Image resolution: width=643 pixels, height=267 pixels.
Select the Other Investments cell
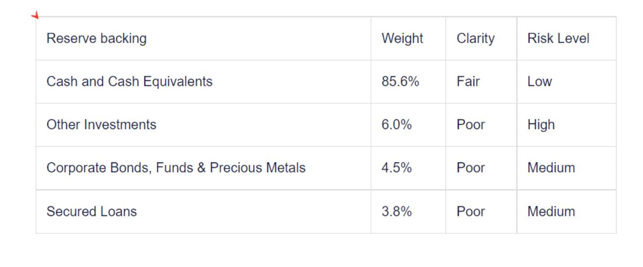pyautogui.click(x=101, y=125)
